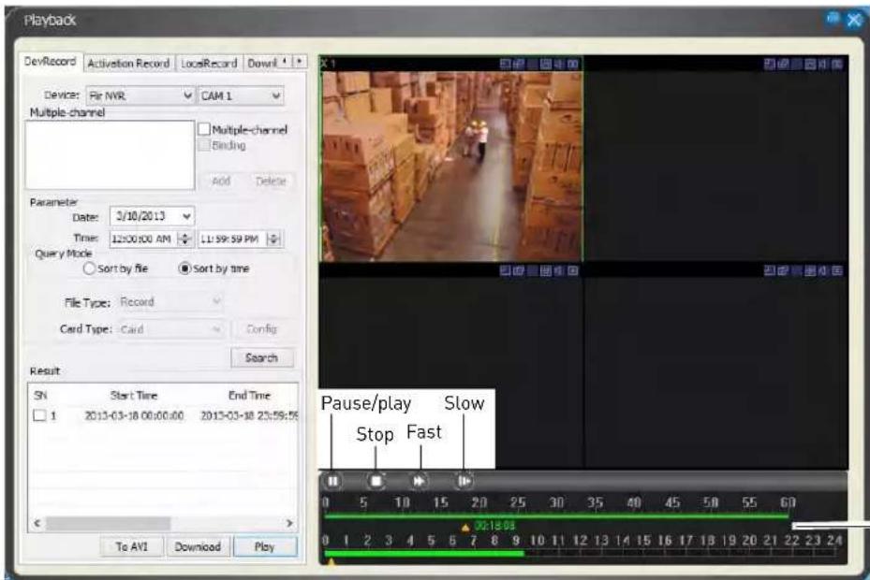Click the orange marker below hour timeline

[x=332, y=562]
